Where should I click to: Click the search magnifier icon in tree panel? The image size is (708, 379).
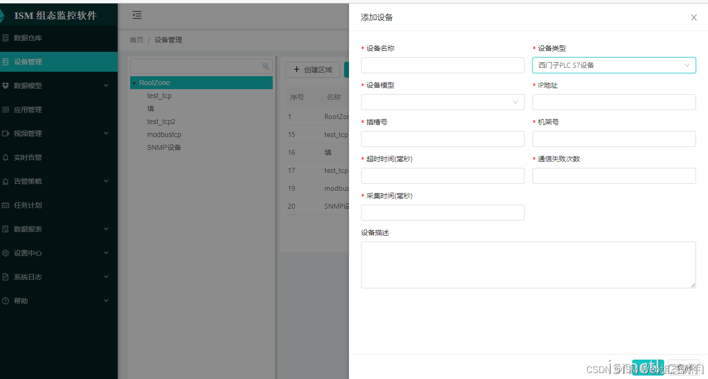coord(266,66)
